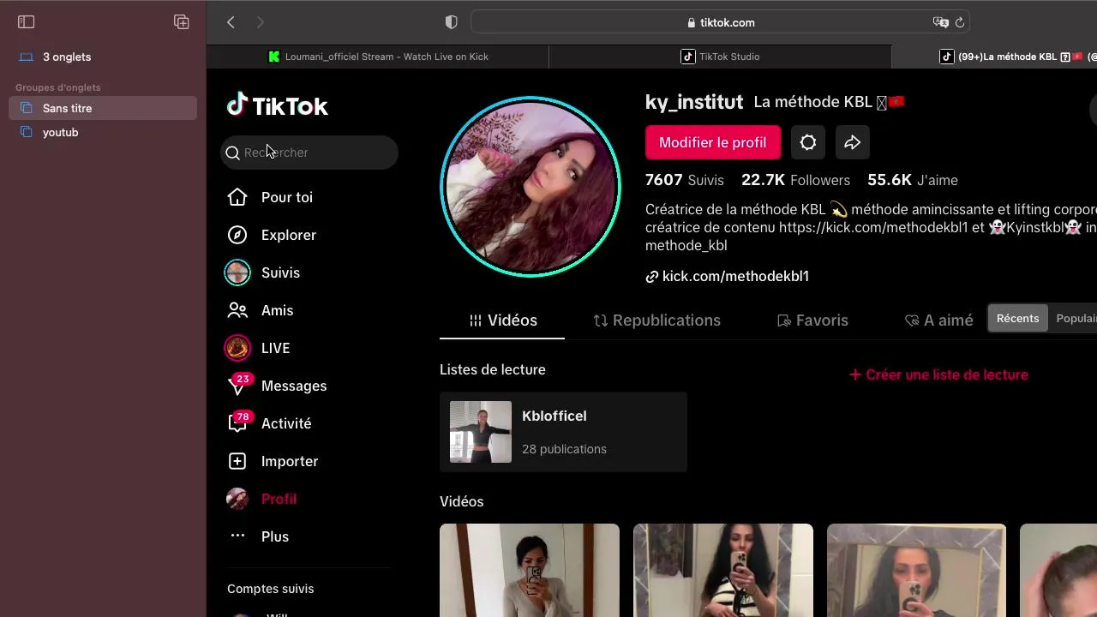Click new tab group icon in sidebar

[x=182, y=22]
